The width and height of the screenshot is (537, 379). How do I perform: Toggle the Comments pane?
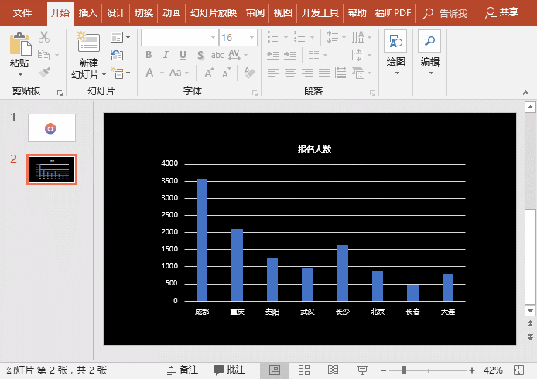click(x=230, y=370)
